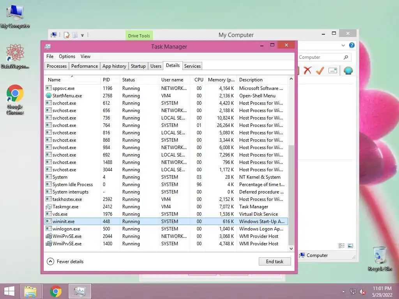Sort by the CPU column header
This screenshot has height=299, width=399.
click(198, 79)
